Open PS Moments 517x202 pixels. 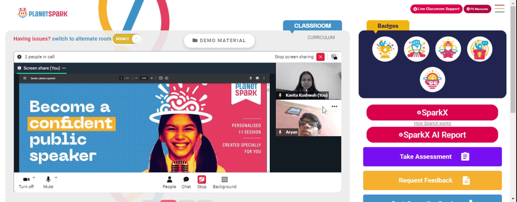477,9
